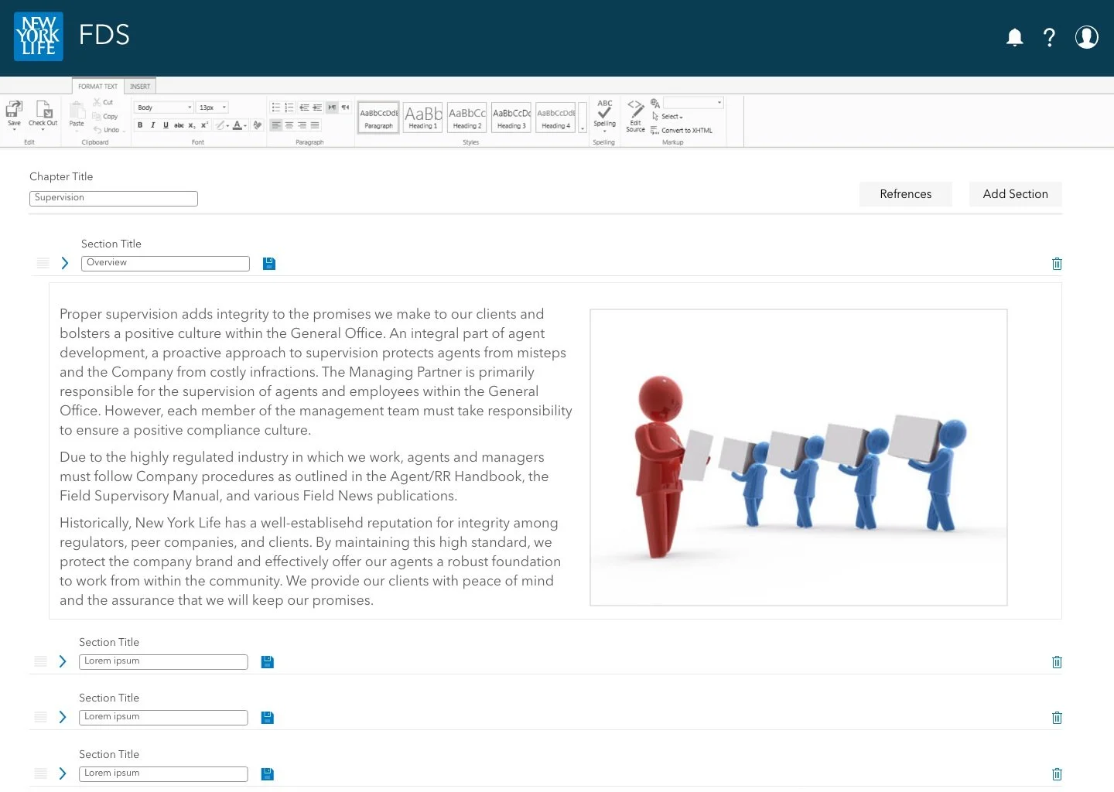Image resolution: width=1114 pixels, height=792 pixels.
Task: Decrease paragraph indent
Action: [304, 108]
